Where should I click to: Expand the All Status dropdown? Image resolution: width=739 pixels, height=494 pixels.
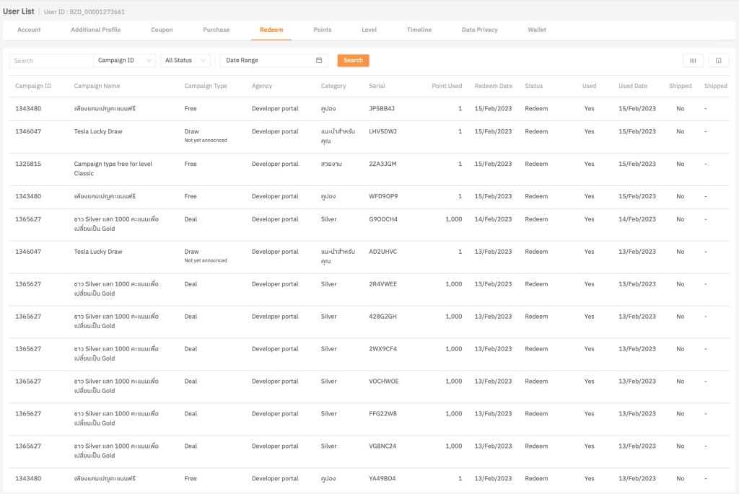pos(185,61)
